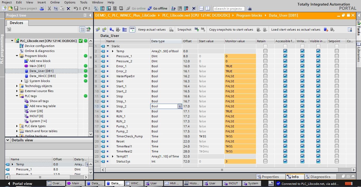Collapse the Project tree panel arrow
Screen dimensions: 361x187
point(91,15)
